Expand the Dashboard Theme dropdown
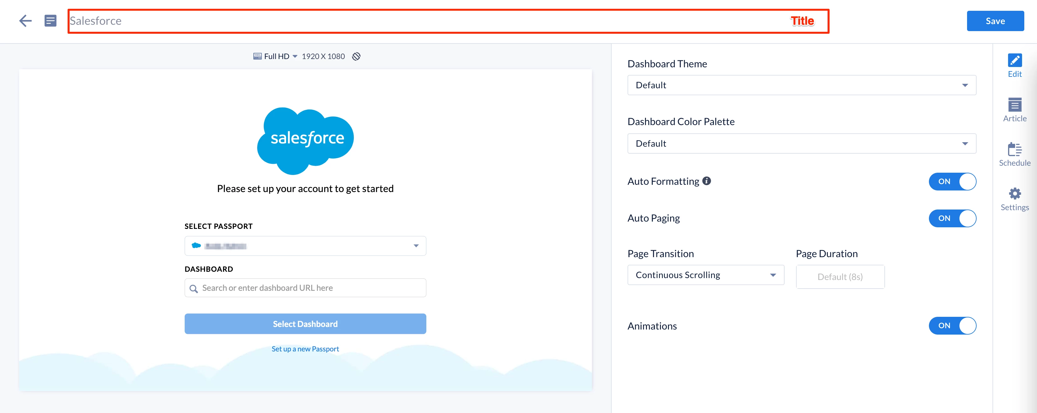This screenshot has height=413, width=1037. 801,85
